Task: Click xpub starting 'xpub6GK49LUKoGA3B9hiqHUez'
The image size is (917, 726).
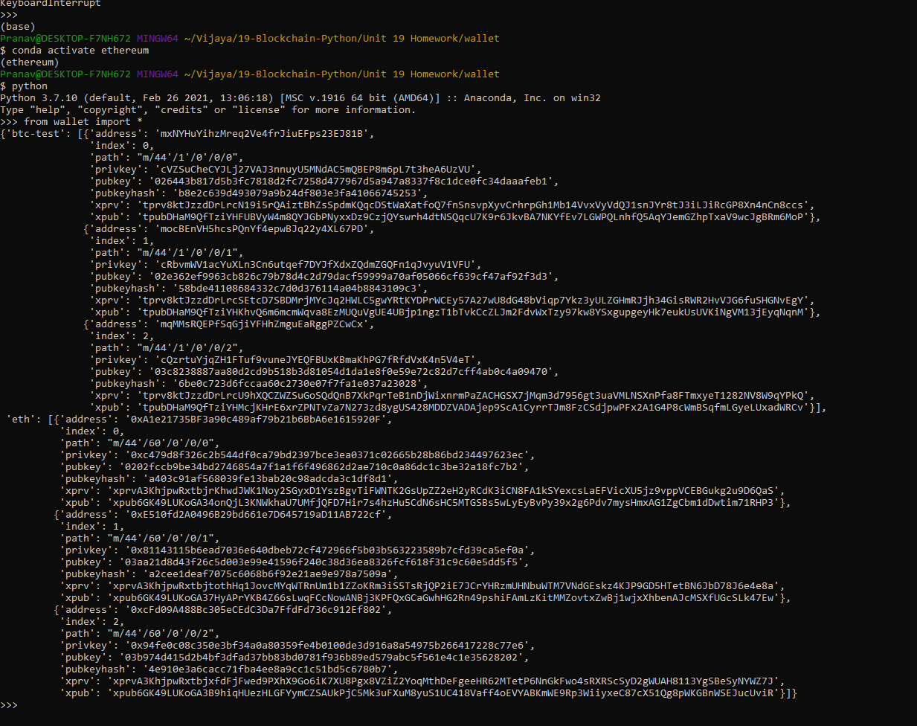Action: point(446,693)
